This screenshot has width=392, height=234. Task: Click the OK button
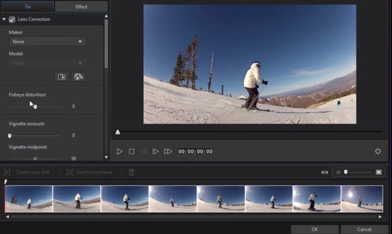315,229
